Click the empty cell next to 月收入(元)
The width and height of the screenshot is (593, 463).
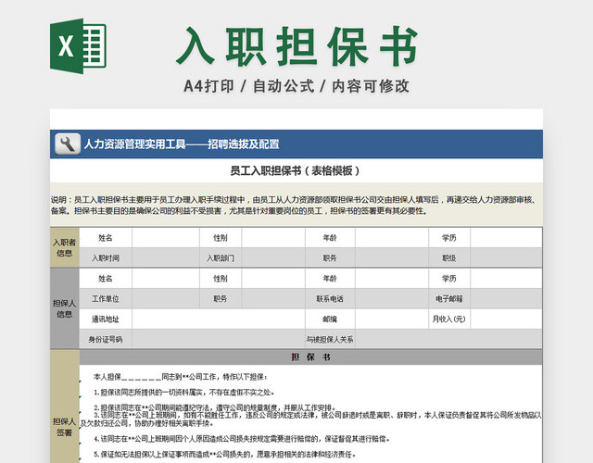click(506, 319)
